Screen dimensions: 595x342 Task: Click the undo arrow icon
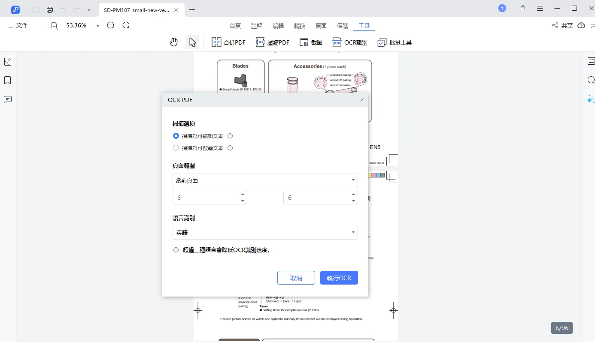[x=63, y=10]
